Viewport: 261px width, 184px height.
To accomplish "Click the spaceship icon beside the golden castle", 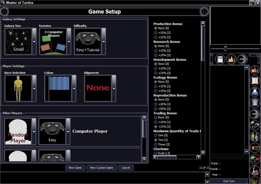I will click(243, 59).
